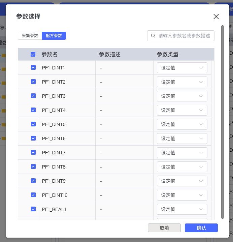Uncheck the PF1_DINT1 row checkbox
233x242 pixels.
click(x=33, y=67)
